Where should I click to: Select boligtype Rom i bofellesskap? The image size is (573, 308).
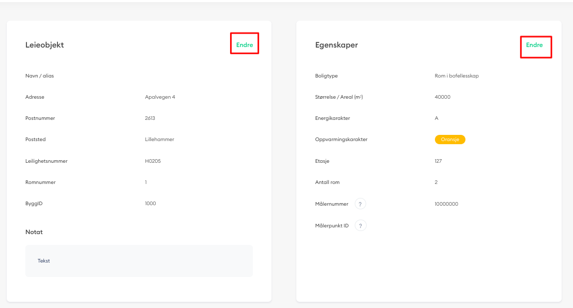pos(457,75)
